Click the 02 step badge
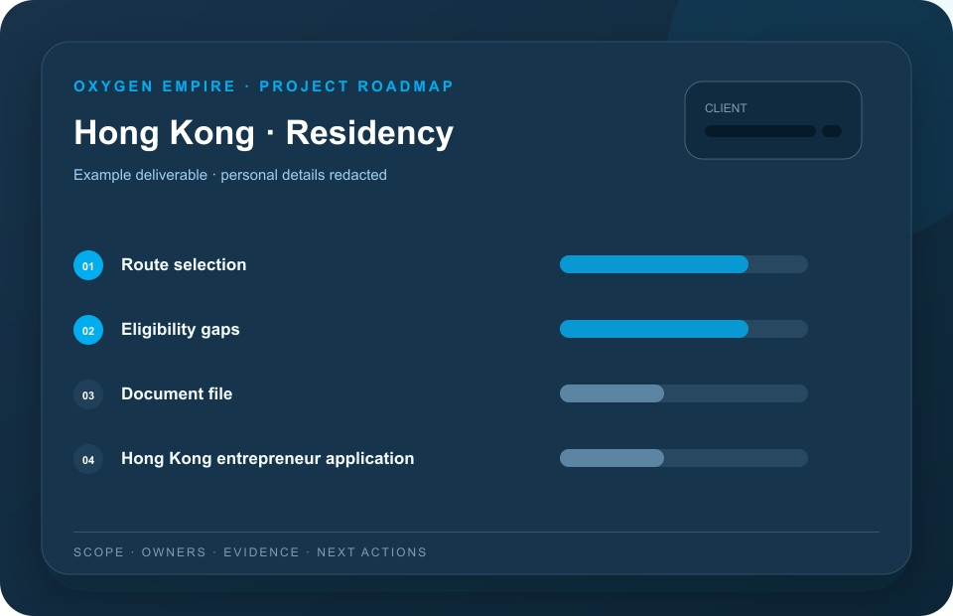This screenshot has width=953, height=616. click(x=88, y=330)
